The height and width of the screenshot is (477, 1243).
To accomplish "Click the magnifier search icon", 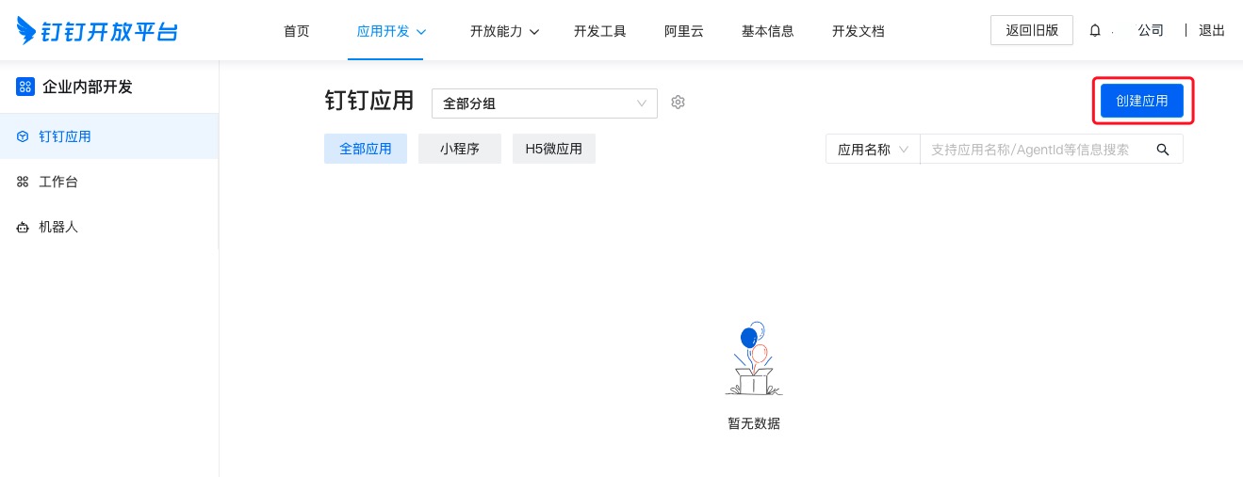I will (x=1163, y=149).
